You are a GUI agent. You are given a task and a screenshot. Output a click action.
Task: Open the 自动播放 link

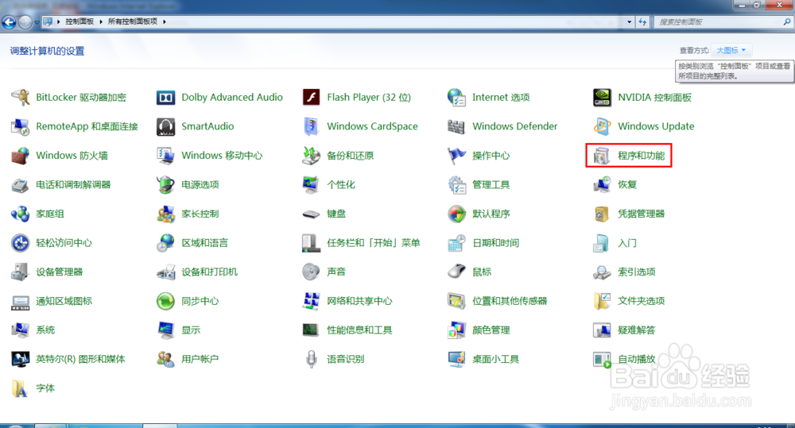click(637, 359)
